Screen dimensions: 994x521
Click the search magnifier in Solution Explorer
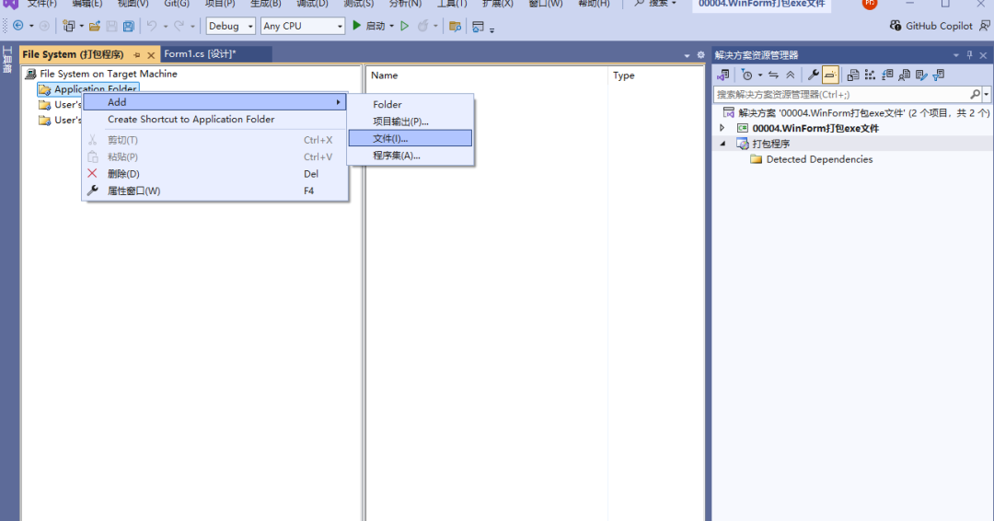tap(975, 95)
